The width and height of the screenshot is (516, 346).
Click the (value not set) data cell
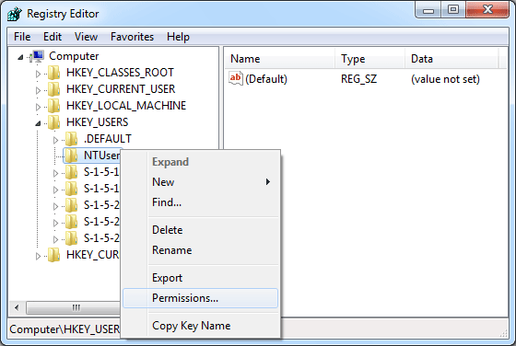pos(445,79)
